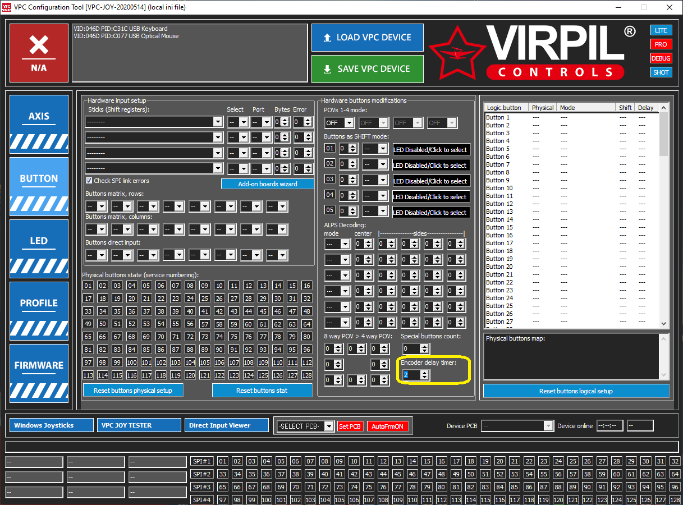Screen dimensions: 683x505
Task: Open first POVs 1-4 mode OFF dropdown
Action: pyautogui.click(x=339, y=123)
